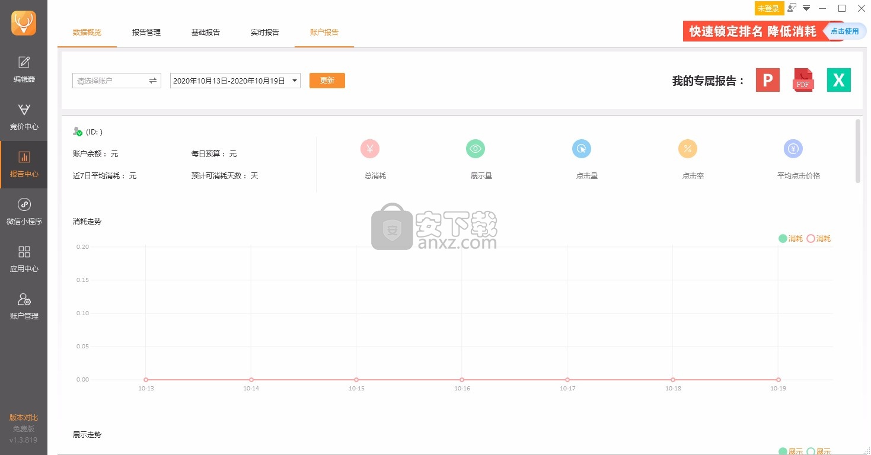Click the 平均点击价格 icon
This screenshot has width=871, height=455.
coord(793,149)
